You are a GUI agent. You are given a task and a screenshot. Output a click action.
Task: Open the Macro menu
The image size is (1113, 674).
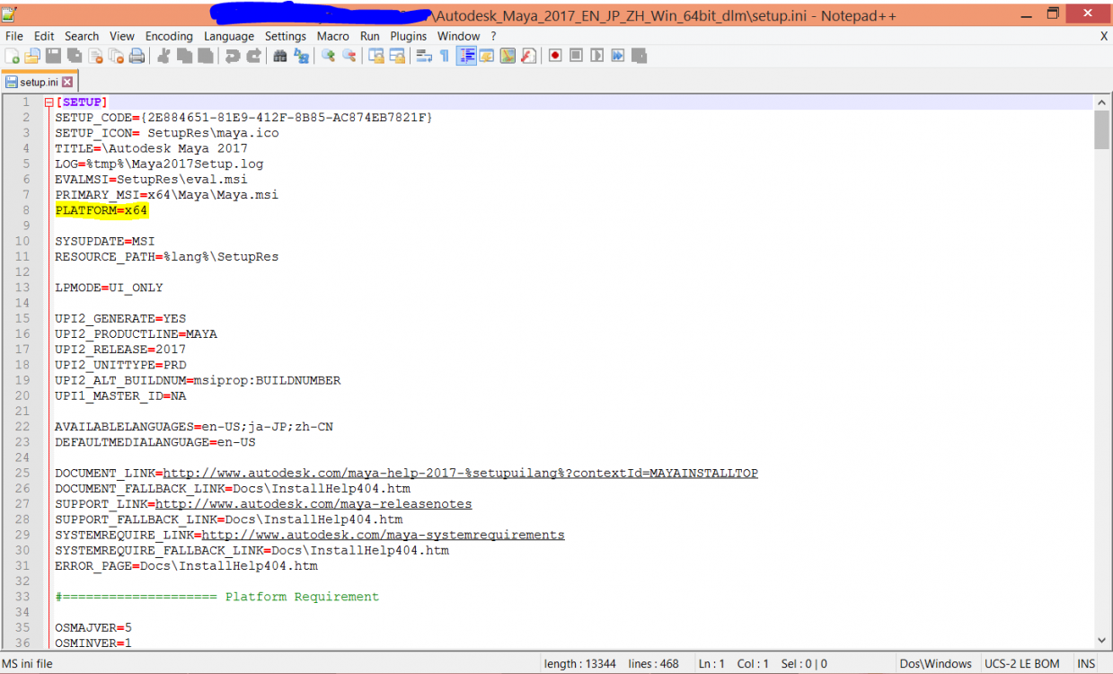coord(333,36)
